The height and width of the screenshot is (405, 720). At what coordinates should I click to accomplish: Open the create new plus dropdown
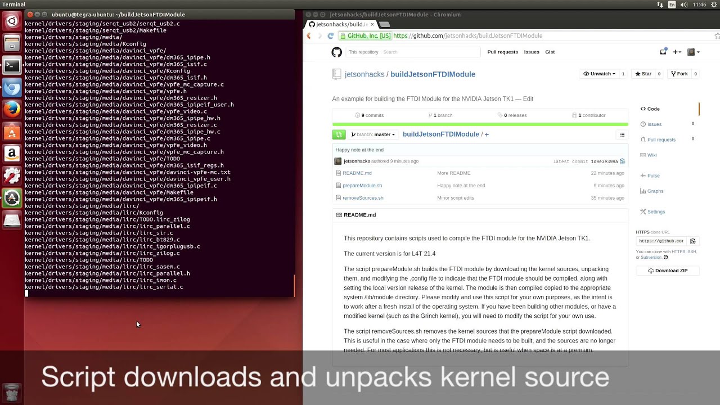tap(677, 52)
